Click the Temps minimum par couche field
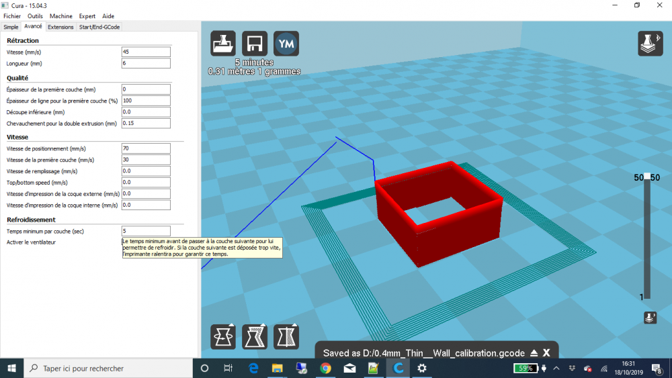This screenshot has height=378, width=672. click(146, 231)
